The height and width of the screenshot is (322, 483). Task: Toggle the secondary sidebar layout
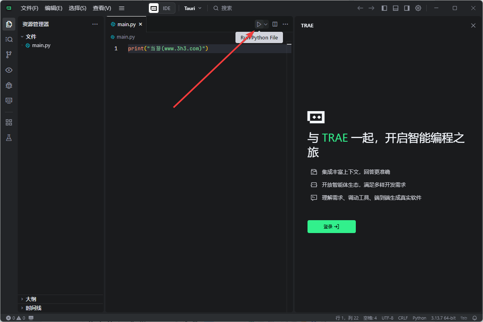click(407, 8)
